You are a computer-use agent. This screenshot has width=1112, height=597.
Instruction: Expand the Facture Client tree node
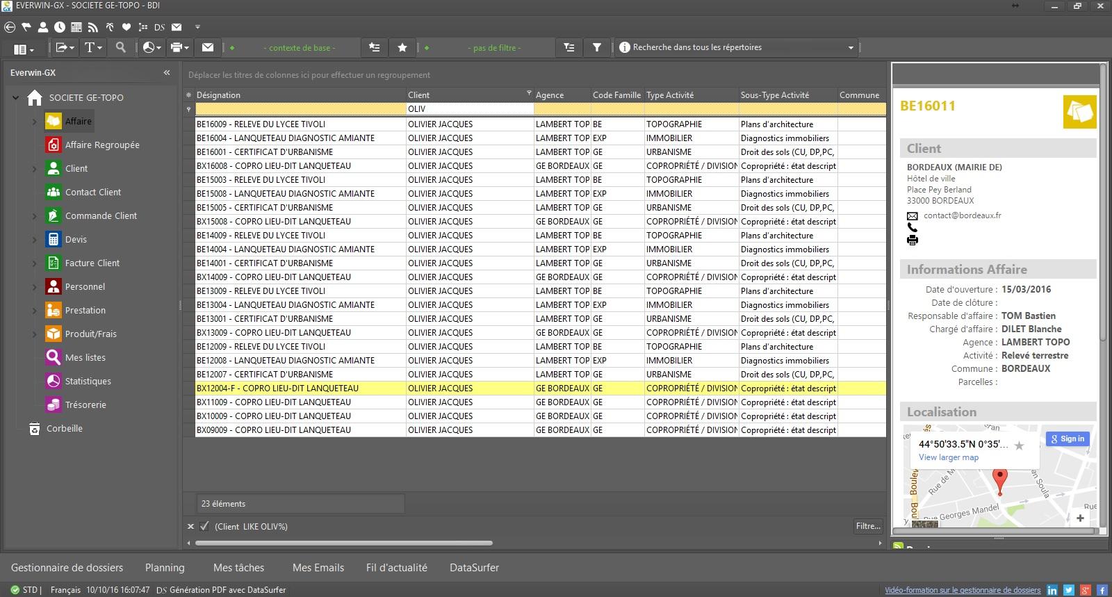click(x=34, y=263)
